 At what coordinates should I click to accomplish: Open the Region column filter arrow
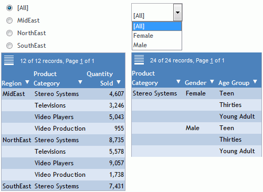(27, 82)
